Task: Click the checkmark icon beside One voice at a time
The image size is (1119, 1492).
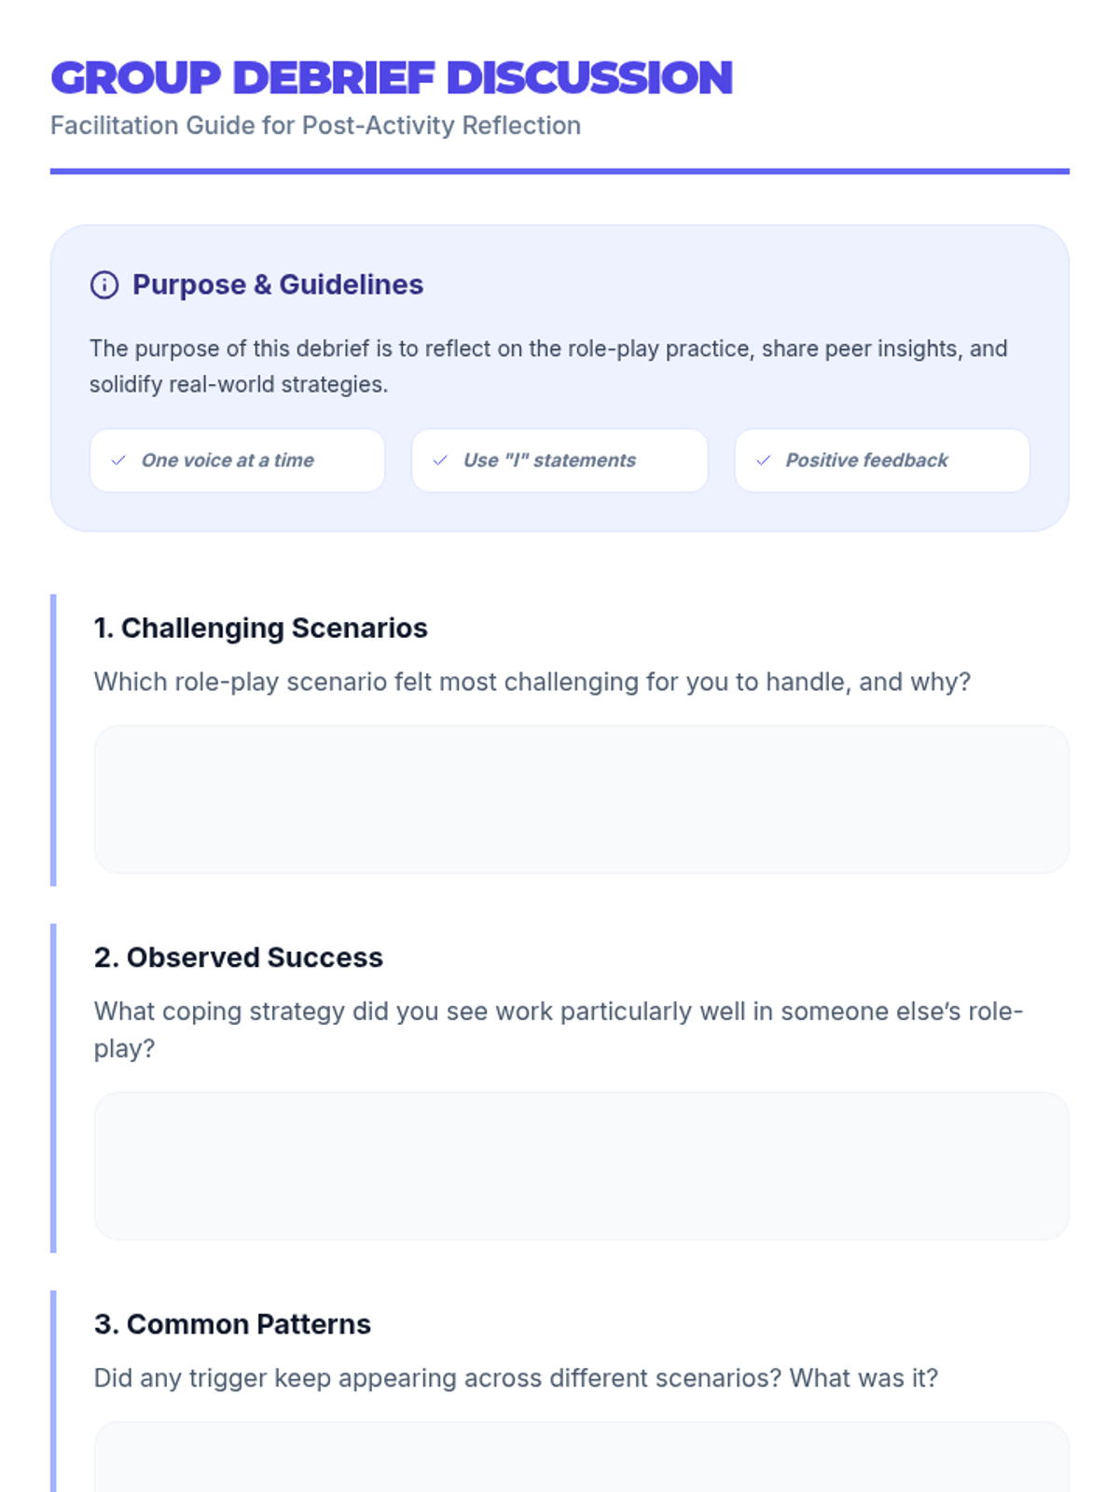Action: point(118,461)
